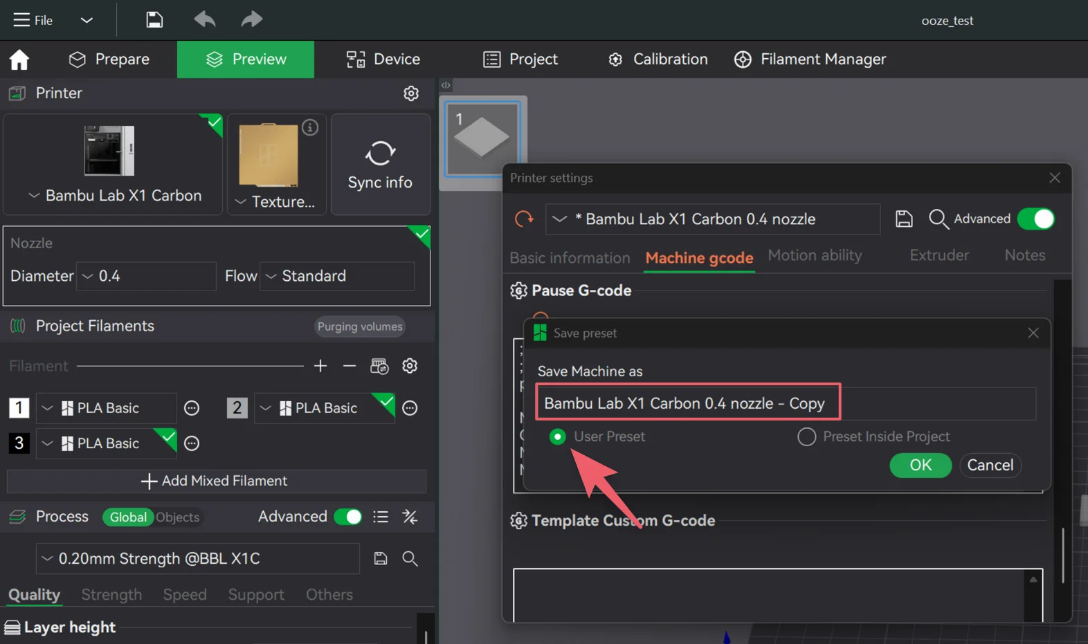
Task: Select Global process mode
Action: tap(128, 517)
